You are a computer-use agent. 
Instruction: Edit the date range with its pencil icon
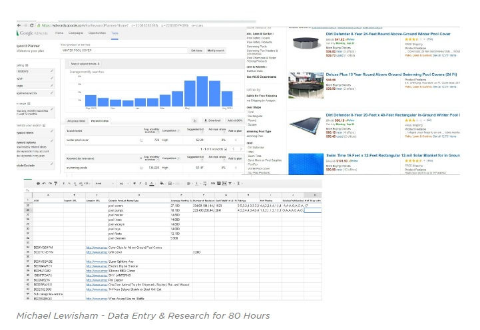pos(52,109)
